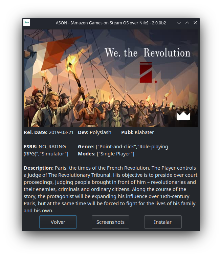Click the Modes: Single Player text
The width and height of the screenshot is (222, 257).
click(x=106, y=154)
